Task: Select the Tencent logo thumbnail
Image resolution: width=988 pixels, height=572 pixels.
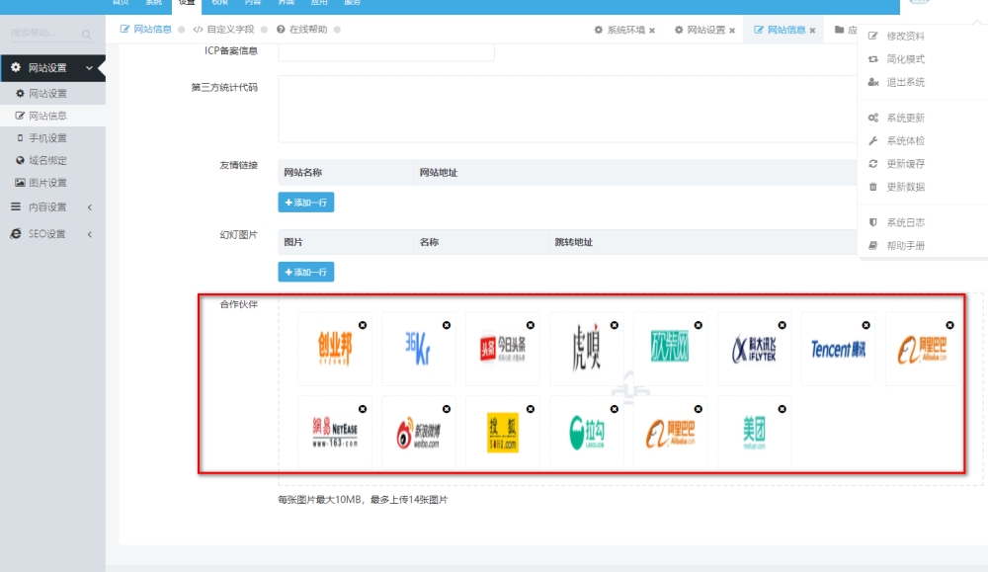Action: (x=838, y=349)
